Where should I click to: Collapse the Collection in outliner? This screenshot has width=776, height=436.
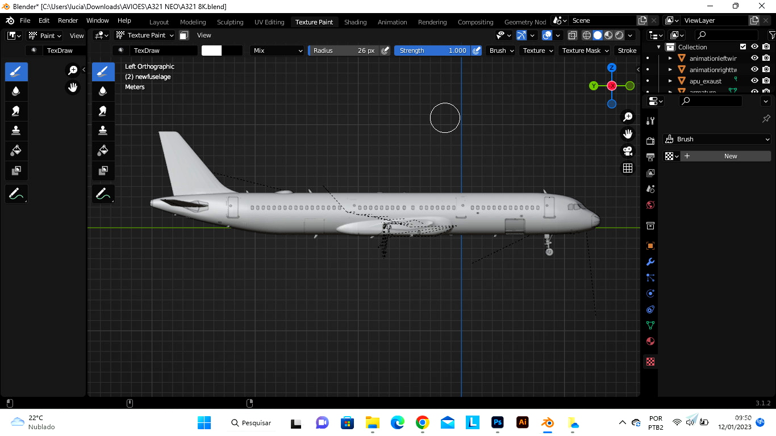659,47
